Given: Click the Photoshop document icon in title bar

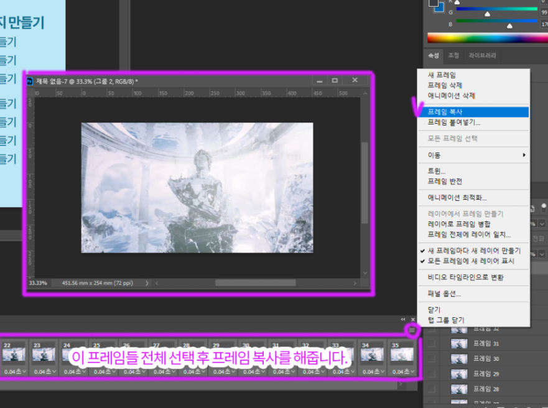Looking at the screenshot, I should (x=30, y=81).
